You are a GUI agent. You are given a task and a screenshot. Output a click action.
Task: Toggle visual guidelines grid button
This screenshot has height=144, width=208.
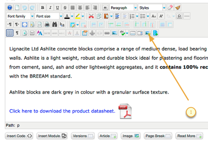click(x=10, y=33)
